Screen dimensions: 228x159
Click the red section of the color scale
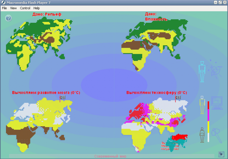click(208, 105)
